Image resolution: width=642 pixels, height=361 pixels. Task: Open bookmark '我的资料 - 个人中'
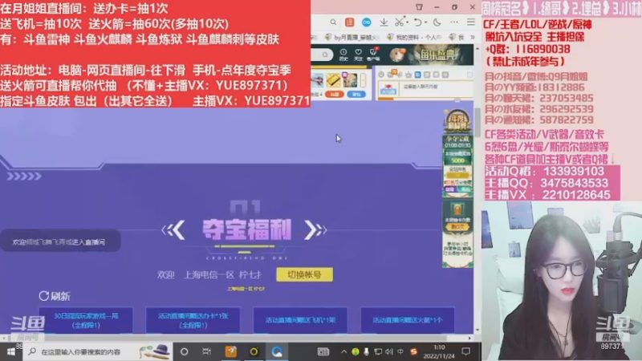click(x=415, y=37)
